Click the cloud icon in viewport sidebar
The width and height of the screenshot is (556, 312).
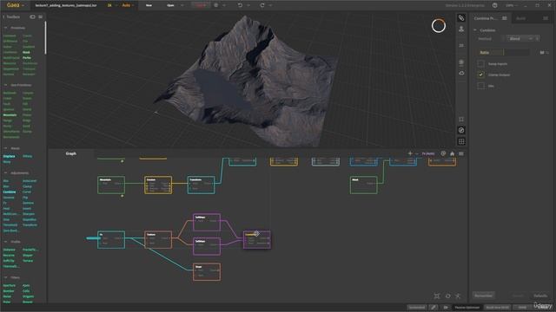(461, 73)
